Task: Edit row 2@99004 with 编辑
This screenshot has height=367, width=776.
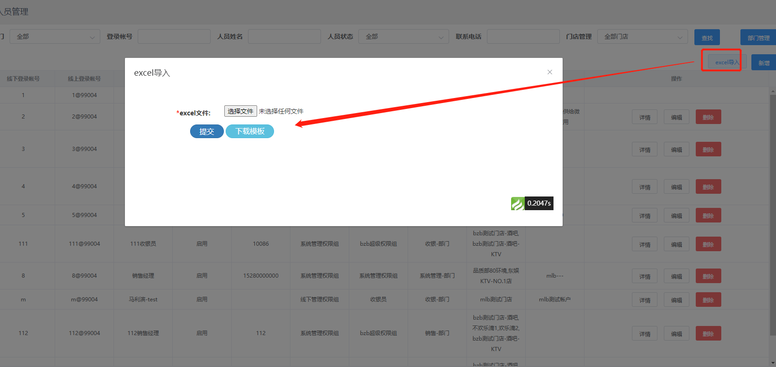Action: (677, 117)
